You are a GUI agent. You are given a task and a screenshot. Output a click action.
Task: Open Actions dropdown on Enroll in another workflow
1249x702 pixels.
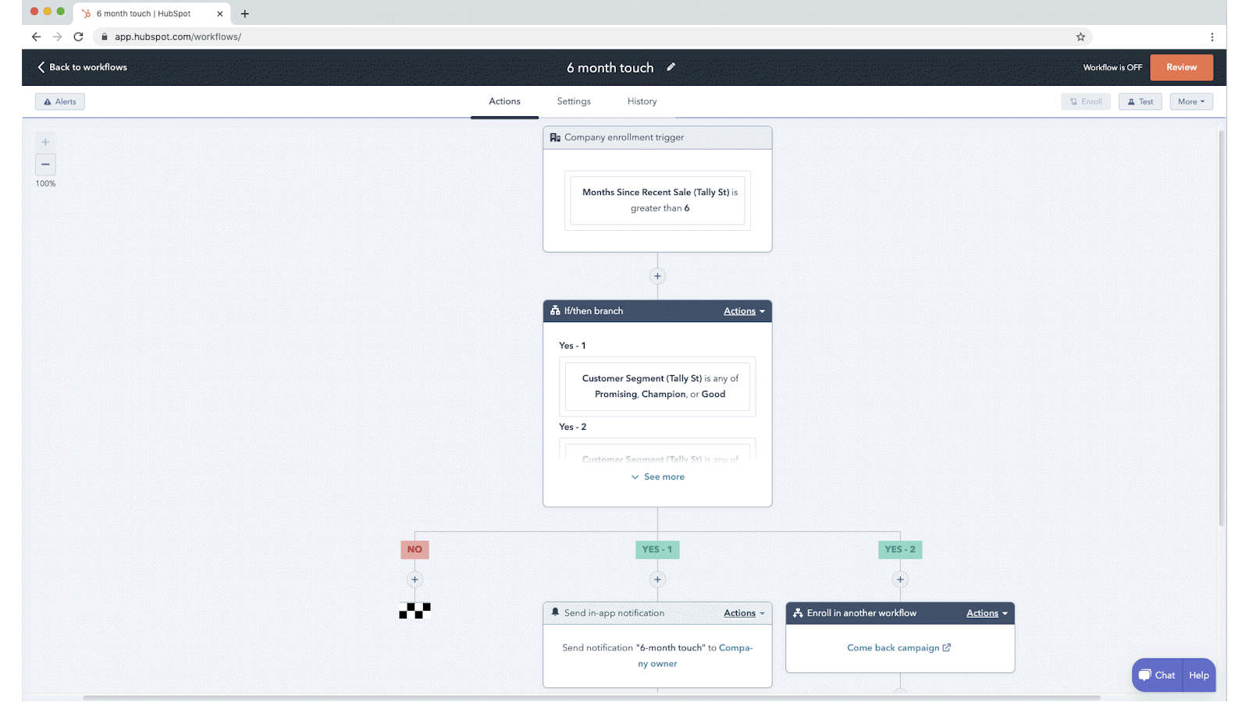pos(986,613)
